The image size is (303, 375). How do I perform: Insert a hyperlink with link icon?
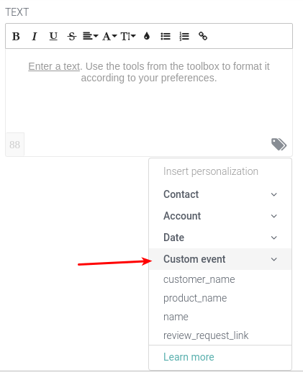pos(203,36)
